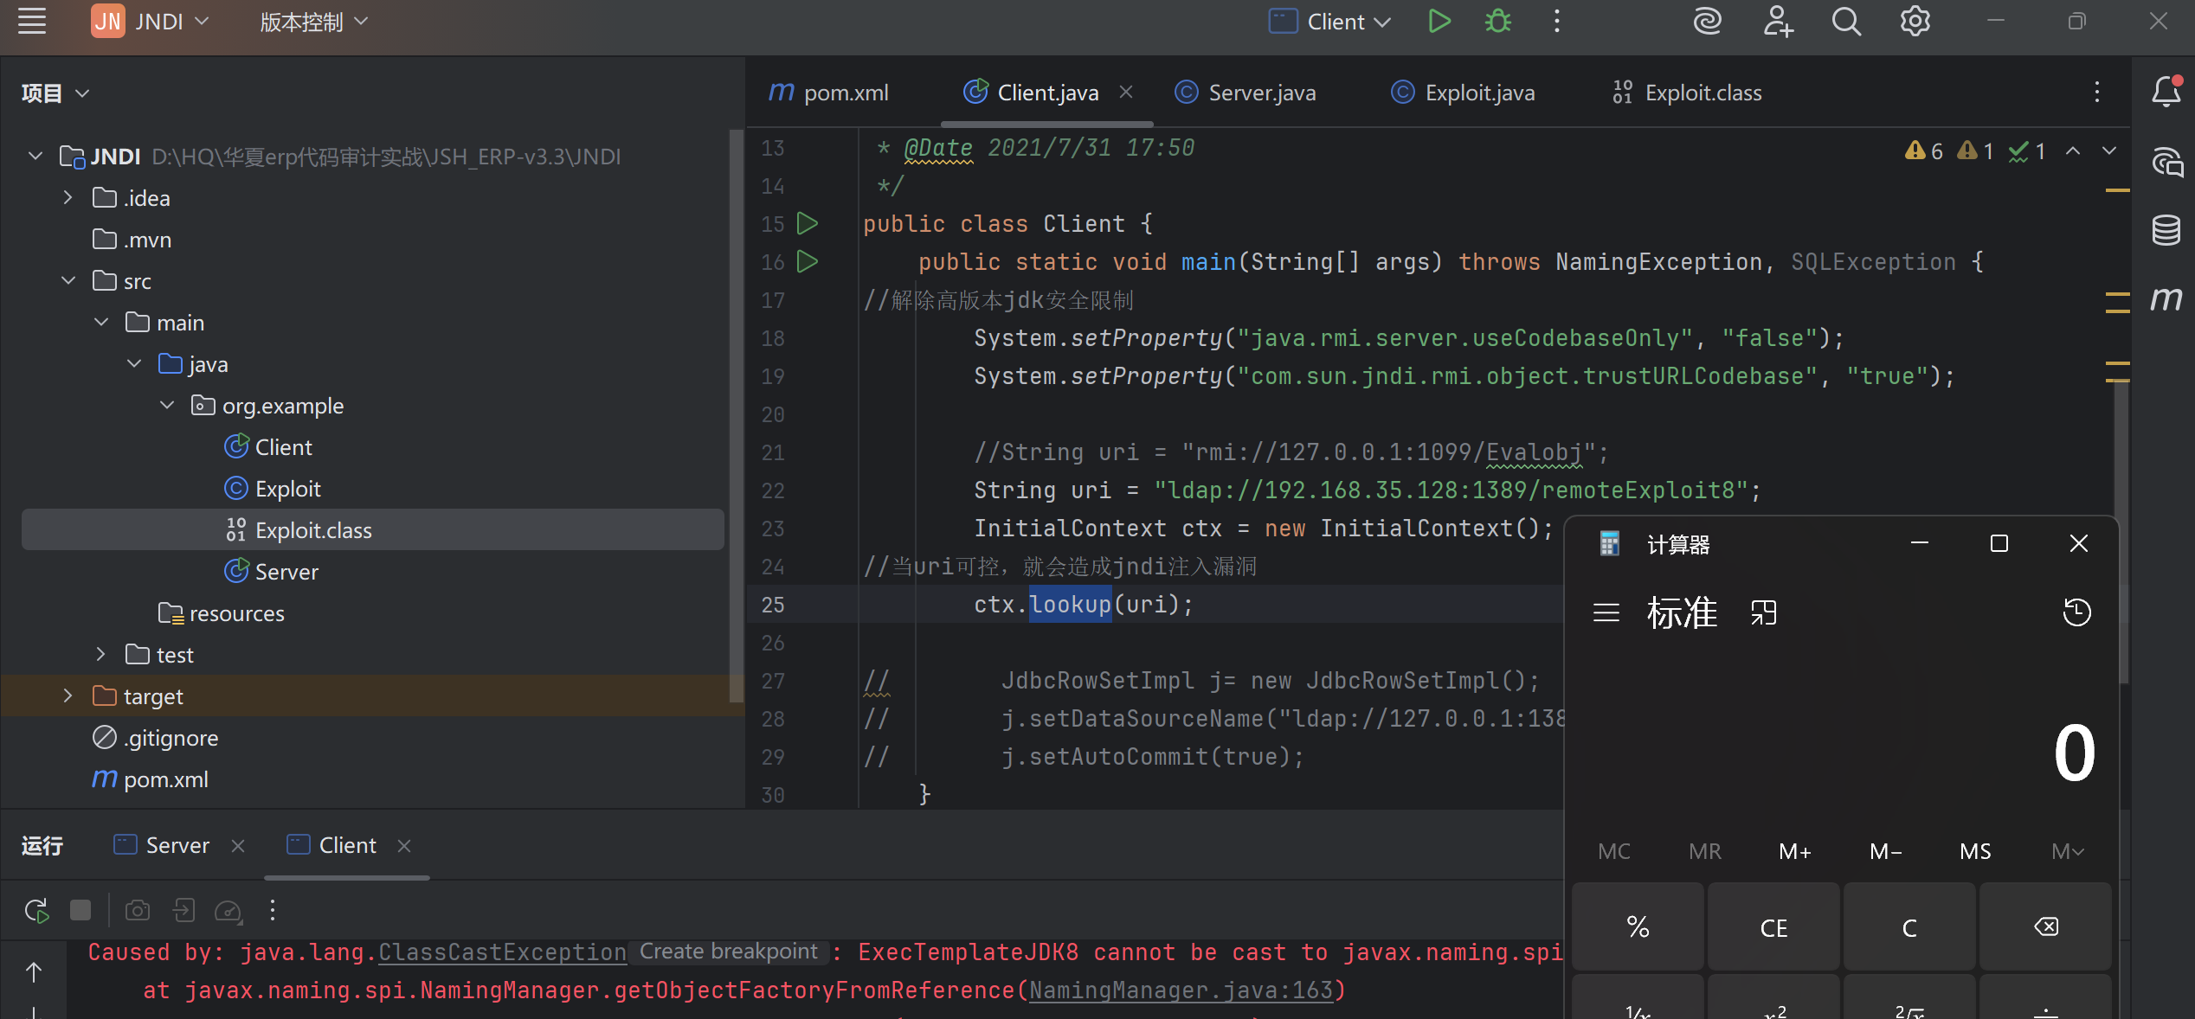The width and height of the screenshot is (2195, 1019).
Task: Open the Database tool window
Action: click(x=2166, y=230)
